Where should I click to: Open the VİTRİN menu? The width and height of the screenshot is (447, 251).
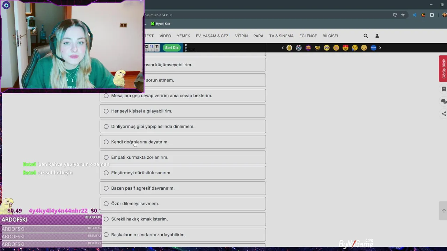click(x=241, y=36)
